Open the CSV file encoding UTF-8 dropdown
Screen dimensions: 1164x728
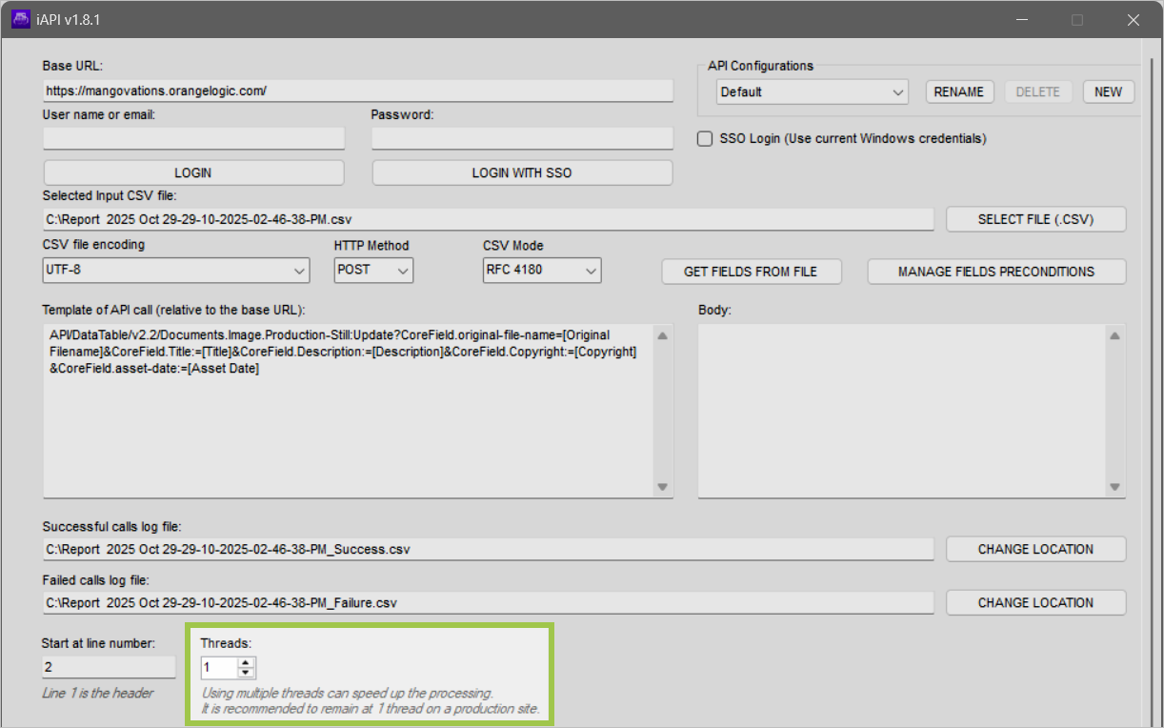point(176,270)
